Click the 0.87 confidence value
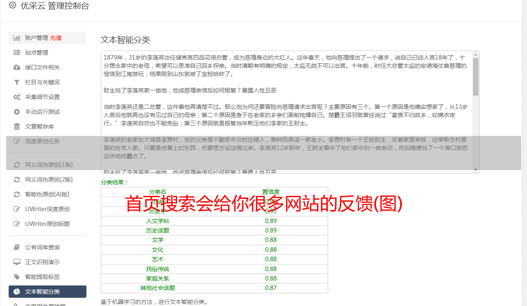Image resolution: width=527 pixels, height=306 pixels. (271, 288)
